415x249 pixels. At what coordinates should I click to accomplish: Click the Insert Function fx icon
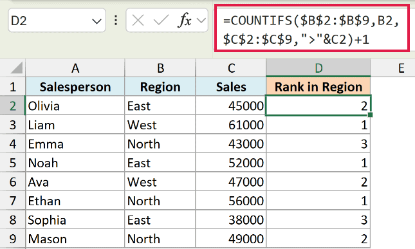click(184, 20)
